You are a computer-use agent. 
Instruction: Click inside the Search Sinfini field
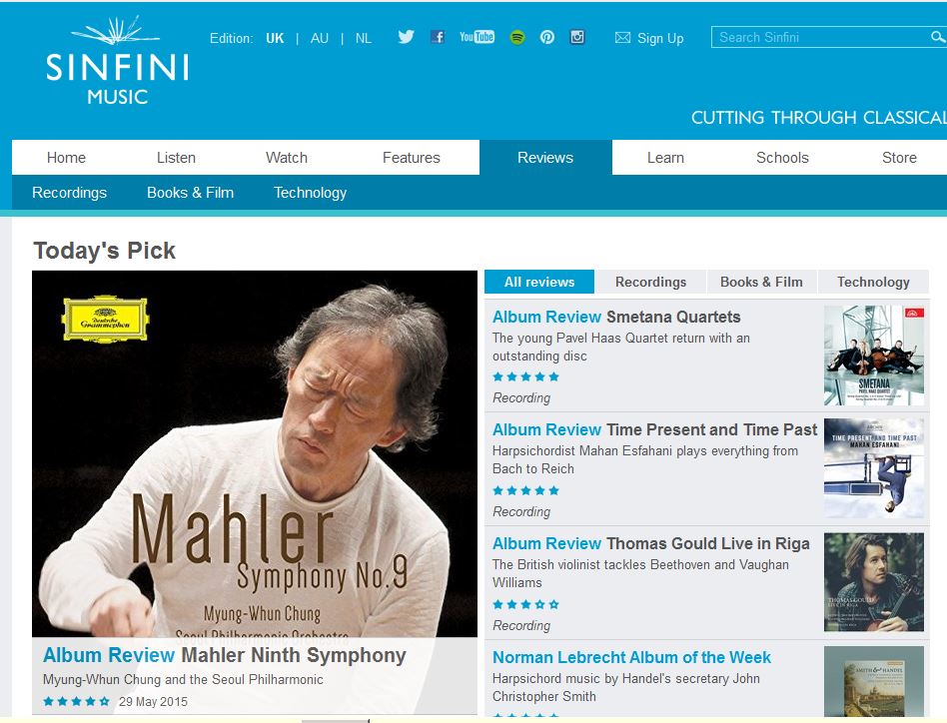point(821,37)
